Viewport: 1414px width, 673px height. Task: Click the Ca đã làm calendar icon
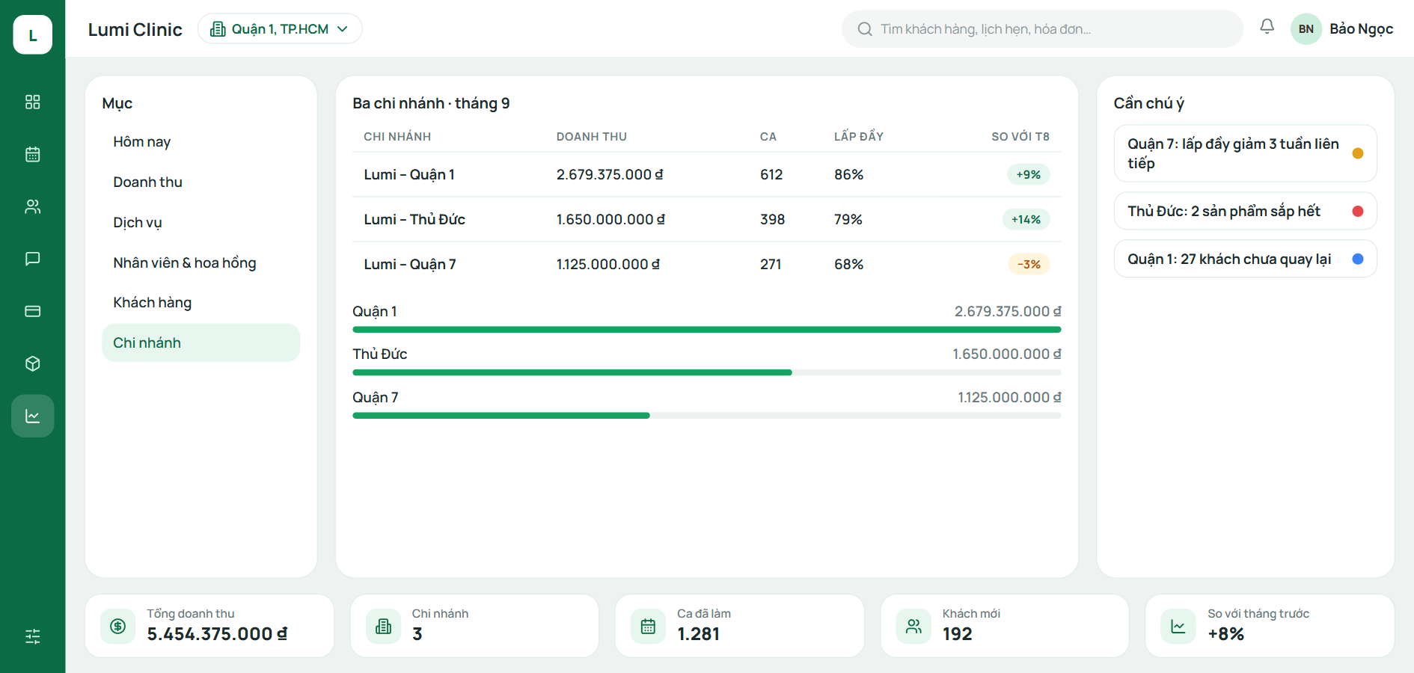[x=648, y=626]
